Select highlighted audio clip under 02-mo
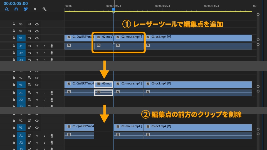The height and width of the screenshot is (150, 267). coord(104,93)
